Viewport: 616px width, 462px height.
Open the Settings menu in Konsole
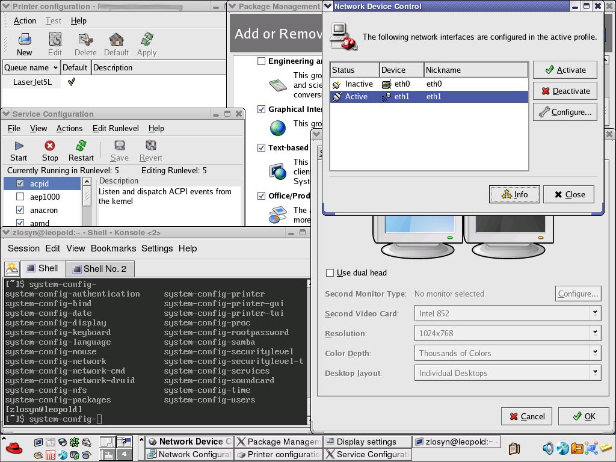(157, 248)
